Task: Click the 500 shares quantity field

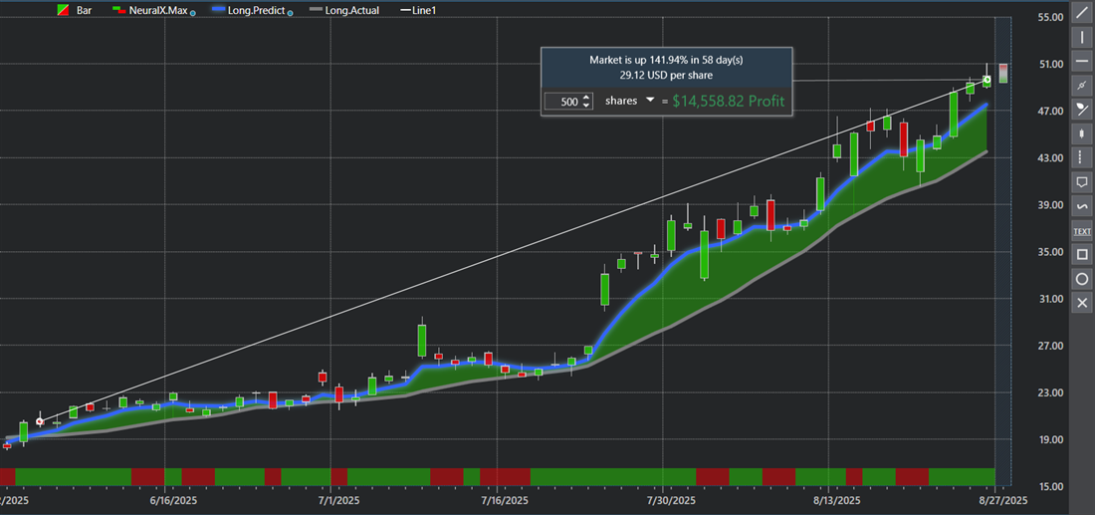Action: 564,102
